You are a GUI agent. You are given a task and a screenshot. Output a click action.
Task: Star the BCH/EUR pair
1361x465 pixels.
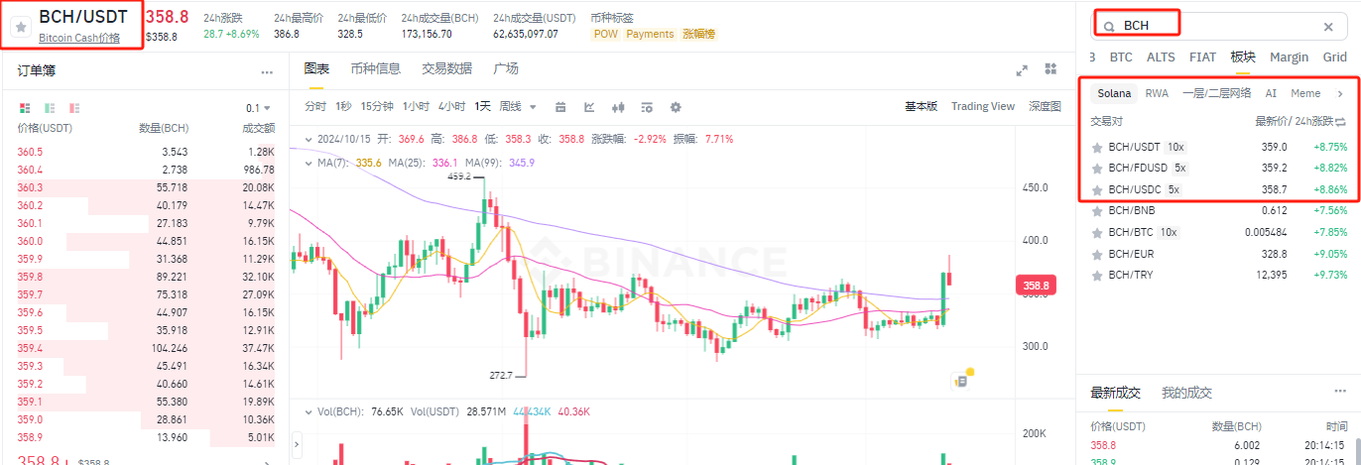[x=1097, y=254]
